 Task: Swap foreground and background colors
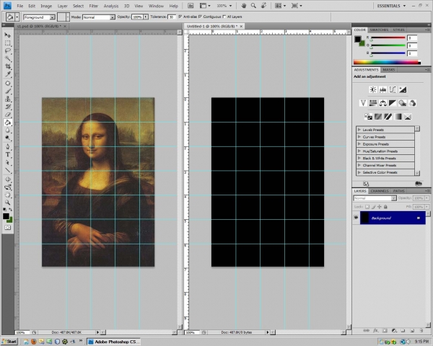tap(11, 210)
